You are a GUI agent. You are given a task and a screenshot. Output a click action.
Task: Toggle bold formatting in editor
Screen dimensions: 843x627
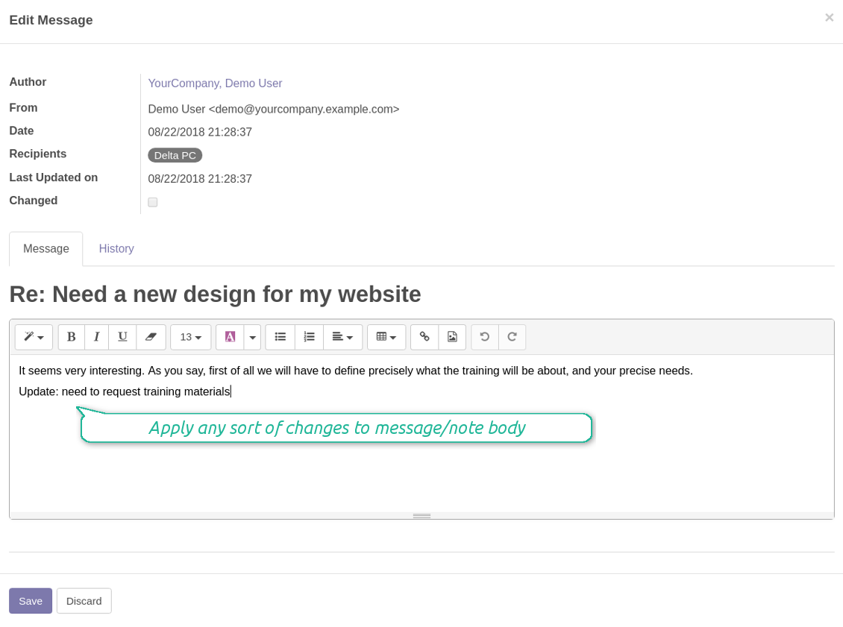point(71,337)
